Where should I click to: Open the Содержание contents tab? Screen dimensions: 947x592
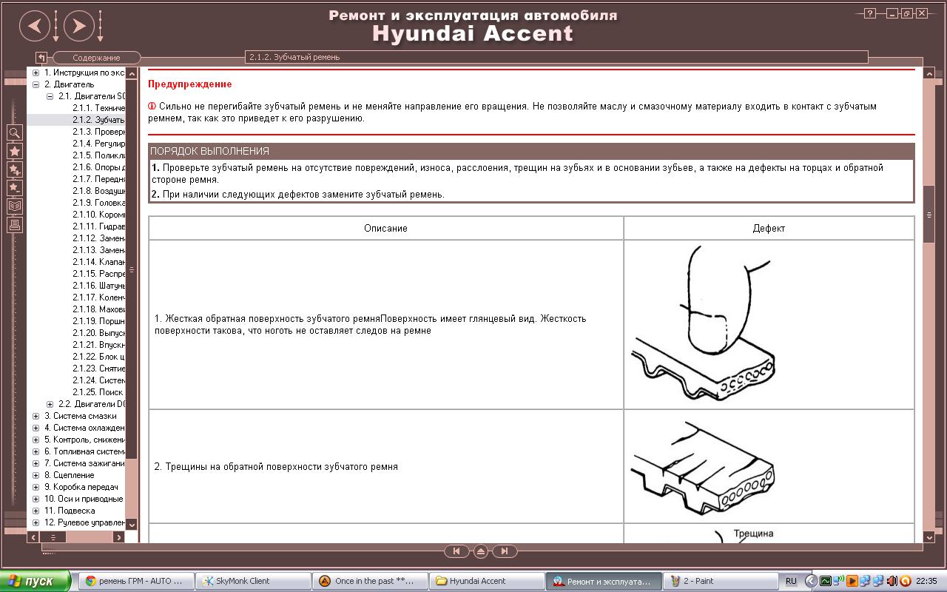96,58
